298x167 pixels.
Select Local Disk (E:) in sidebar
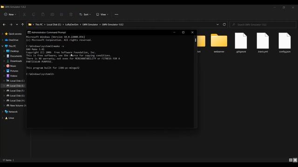click(x=17, y=86)
